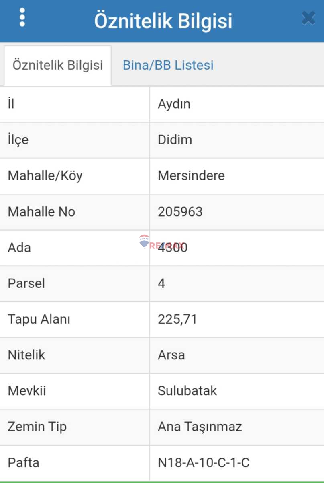Select Mahalle No 205963
Image resolution: width=324 pixels, height=483 pixels.
(x=179, y=212)
